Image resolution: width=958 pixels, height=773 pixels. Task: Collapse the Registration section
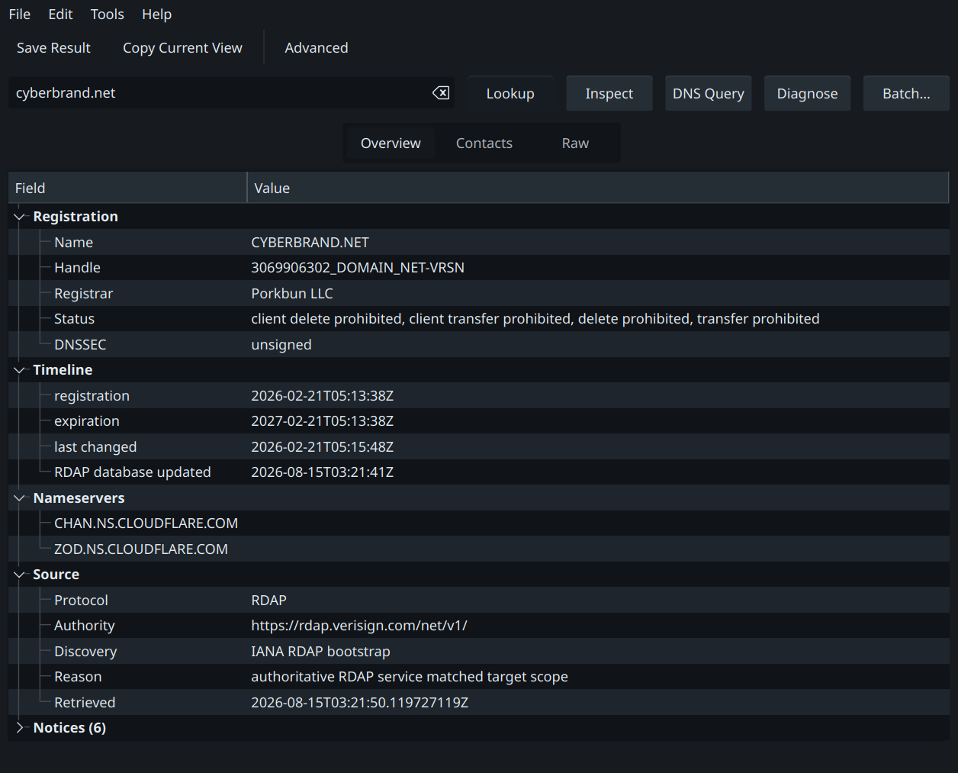(x=20, y=217)
